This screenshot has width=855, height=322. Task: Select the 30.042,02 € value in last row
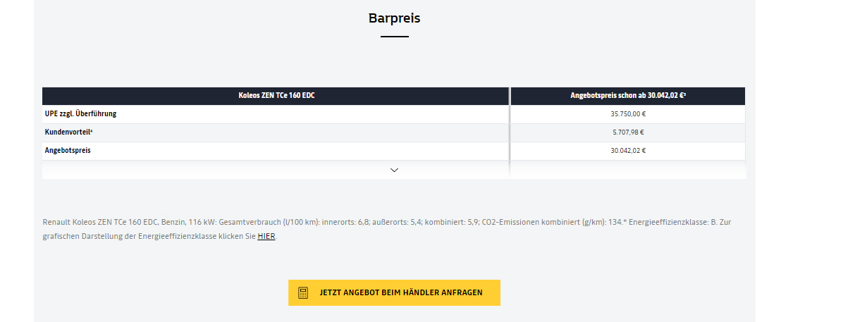coord(628,150)
